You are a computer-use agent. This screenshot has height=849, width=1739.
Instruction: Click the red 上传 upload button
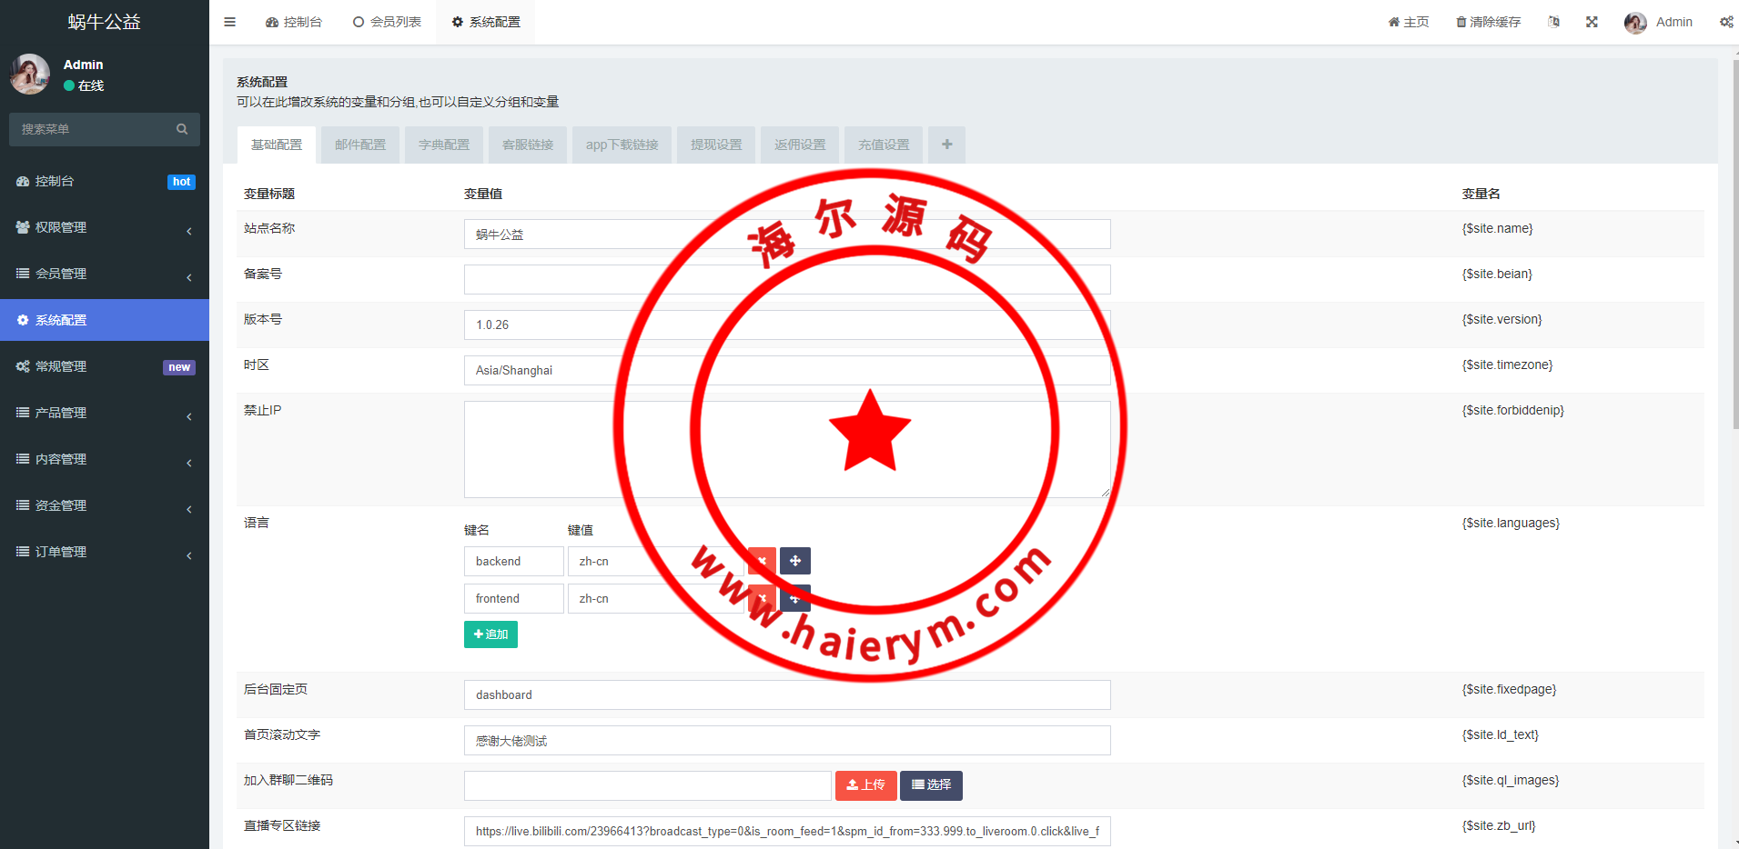pos(865,784)
